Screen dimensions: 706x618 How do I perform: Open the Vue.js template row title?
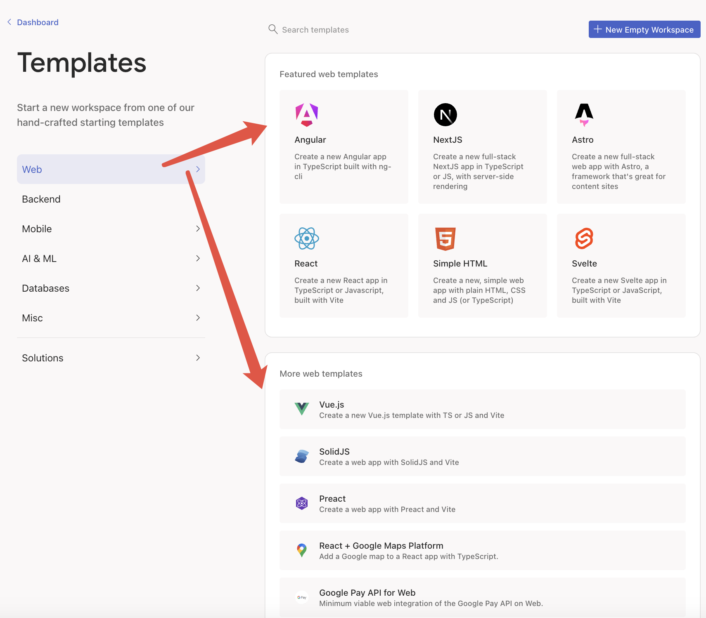[332, 405]
